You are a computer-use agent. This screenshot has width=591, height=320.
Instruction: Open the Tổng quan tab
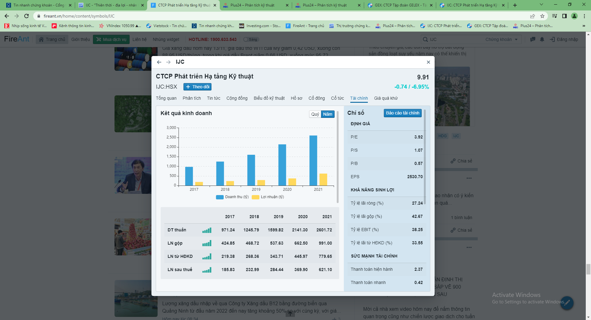(166, 98)
